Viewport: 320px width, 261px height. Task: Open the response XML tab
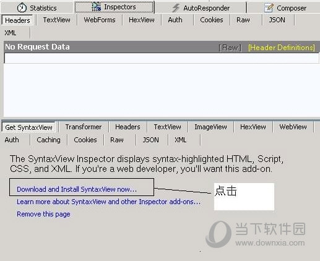pos(181,140)
